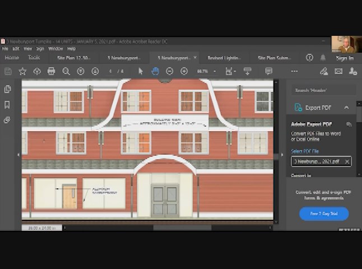Zoom out with the minus icon
Viewport: 362px width, 269px height.
tap(170, 71)
